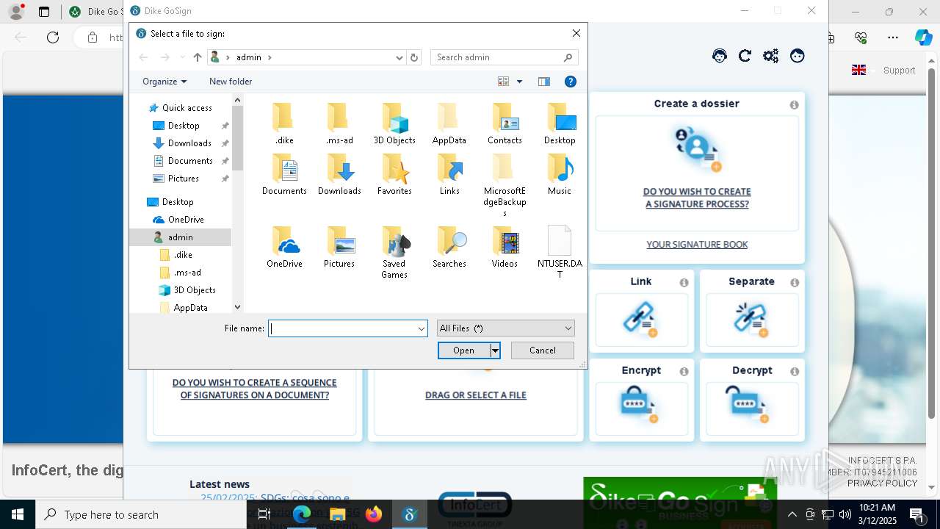
Task: Select OneDrive in navigation tree
Action: [x=186, y=220]
